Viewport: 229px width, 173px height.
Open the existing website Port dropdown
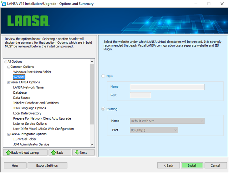(x=154, y=130)
